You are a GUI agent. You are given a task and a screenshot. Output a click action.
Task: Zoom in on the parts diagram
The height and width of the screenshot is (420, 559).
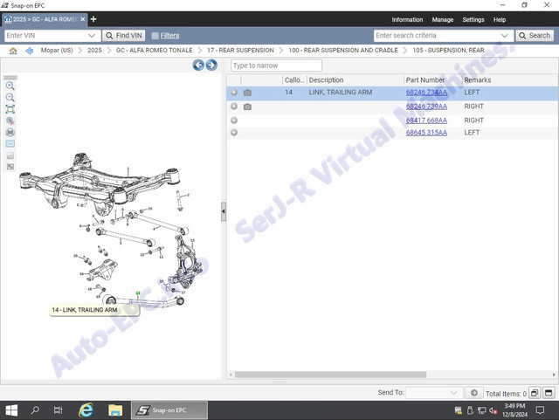[10, 86]
